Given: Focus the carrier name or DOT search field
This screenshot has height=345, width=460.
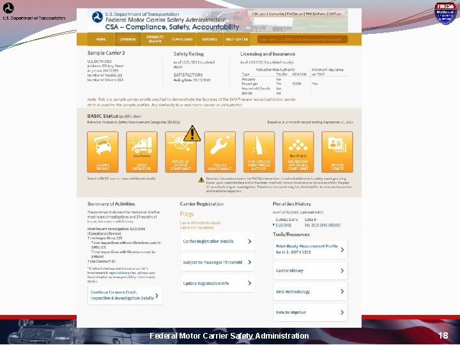Looking at the screenshot, I should click(302, 40).
